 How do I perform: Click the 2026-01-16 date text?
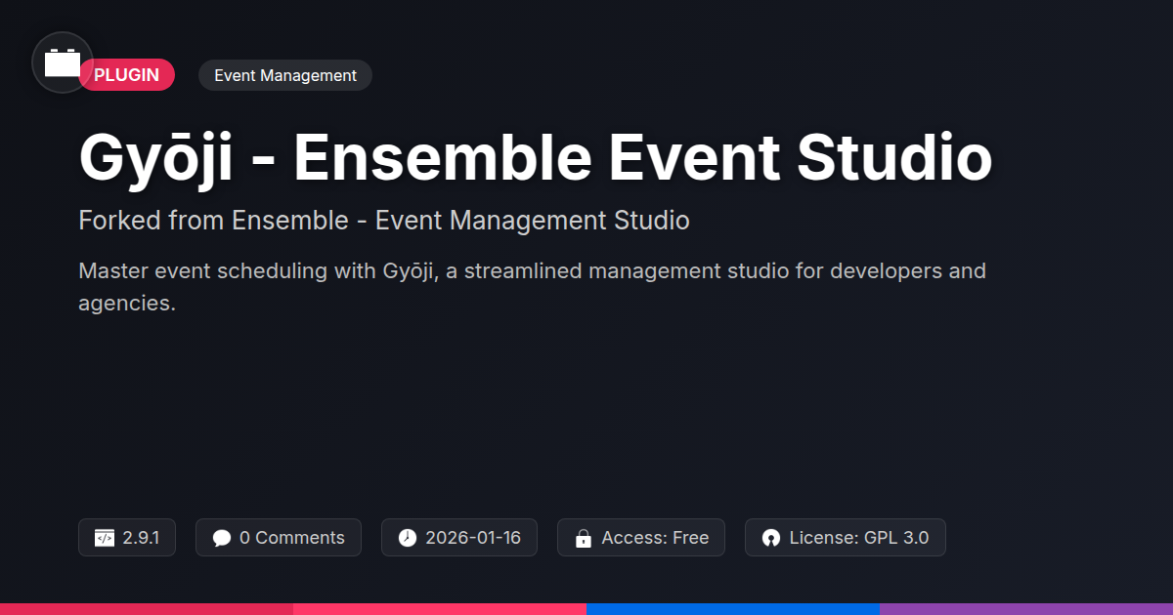point(473,538)
